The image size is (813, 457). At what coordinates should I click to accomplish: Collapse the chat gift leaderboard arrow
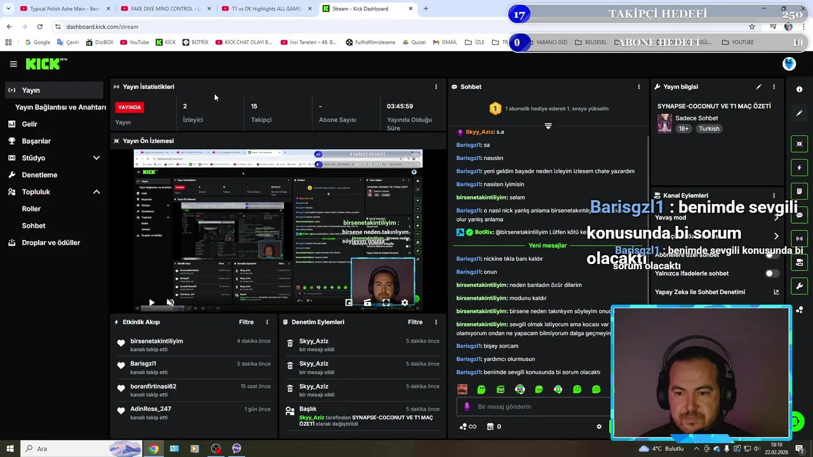point(548,126)
